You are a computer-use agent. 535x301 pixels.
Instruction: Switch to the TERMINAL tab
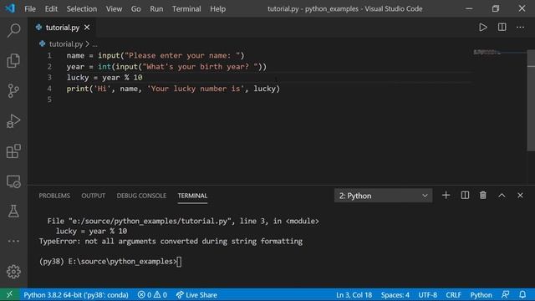(192, 196)
